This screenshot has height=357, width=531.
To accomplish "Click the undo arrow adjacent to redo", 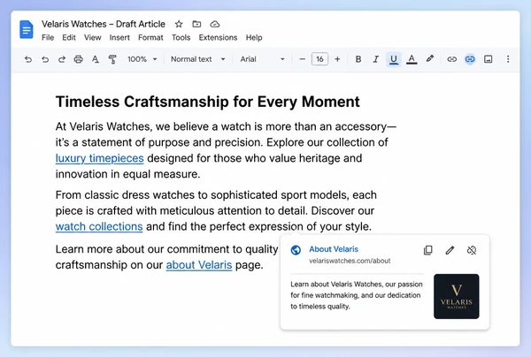I will click(45, 59).
